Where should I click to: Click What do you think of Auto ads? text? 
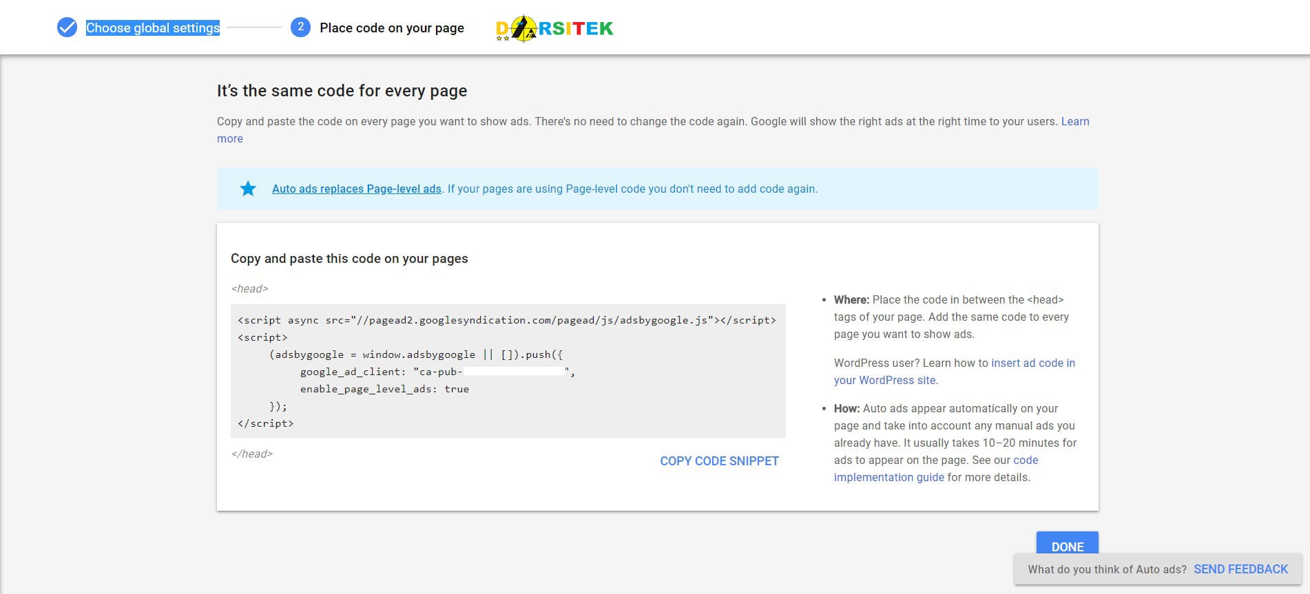[1107, 569]
